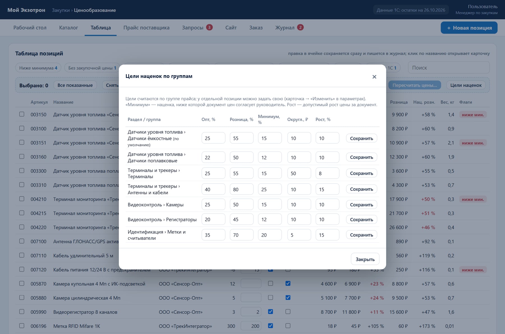The image size is (505, 334).
Task: Save the Видеоконтроль Камеры row
Action: [361, 205]
